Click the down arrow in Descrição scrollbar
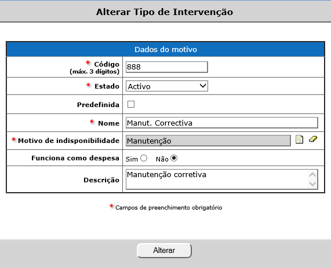Screen dimensions: 331x268 pos(312,183)
